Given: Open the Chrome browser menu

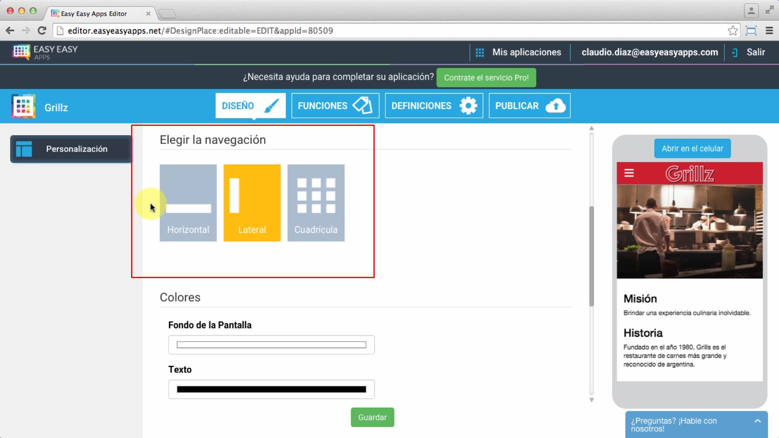Looking at the screenshot, I should [x=770, y=30].
